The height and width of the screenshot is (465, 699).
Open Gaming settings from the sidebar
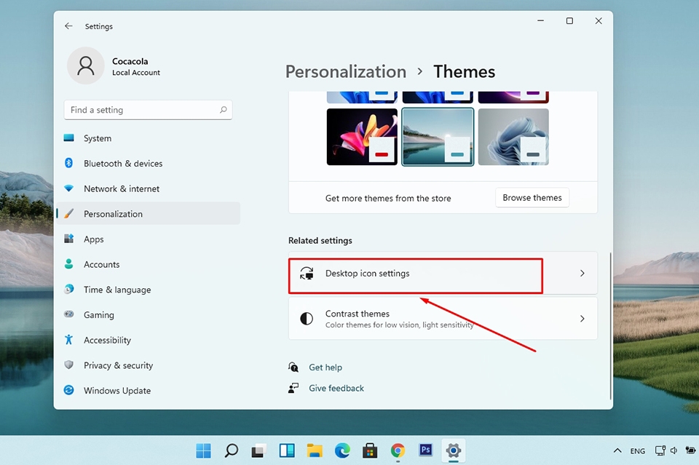[x=98, y=314]
